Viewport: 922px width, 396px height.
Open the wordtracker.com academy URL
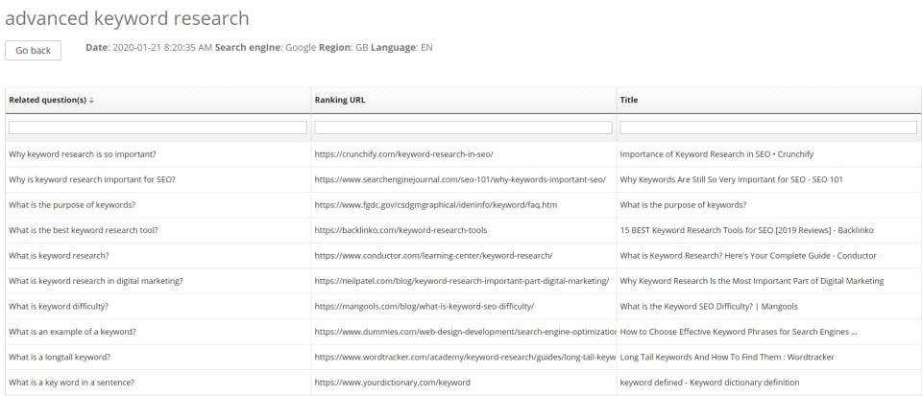[x=464, y=357]
